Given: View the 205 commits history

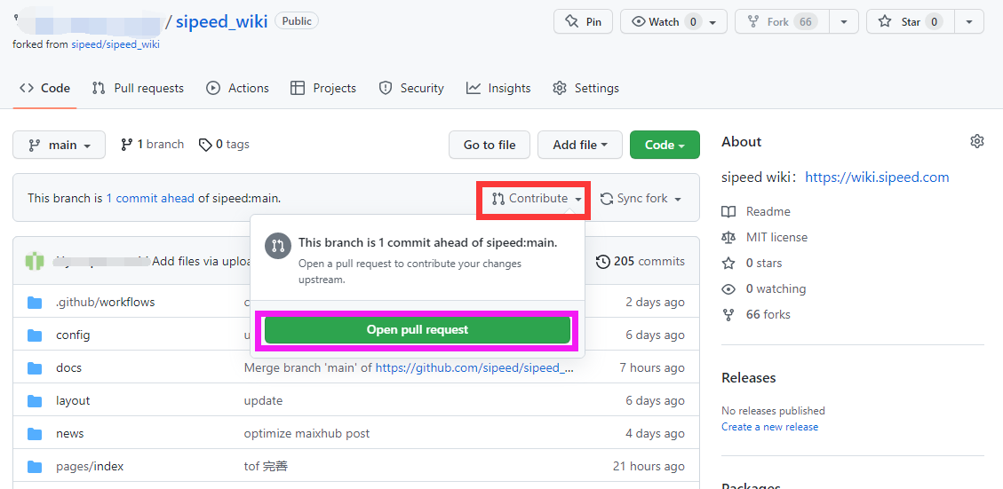Looking at the screenshot, I should (641, 261).
